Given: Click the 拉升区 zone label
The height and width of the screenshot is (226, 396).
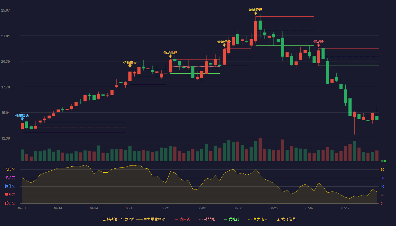Looking at the screenshot, I should 10,186.
